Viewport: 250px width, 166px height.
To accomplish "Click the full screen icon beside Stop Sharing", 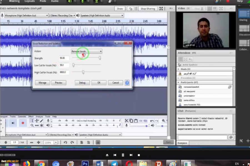I will coord(161,9).
